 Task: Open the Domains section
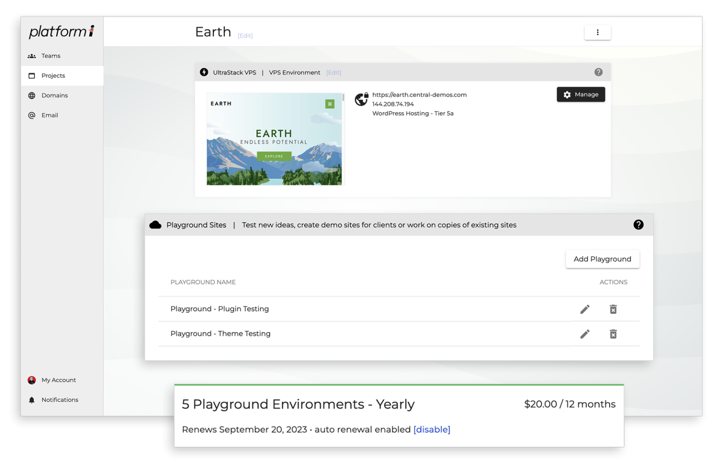pyautogui.click(x=55, y=95)
